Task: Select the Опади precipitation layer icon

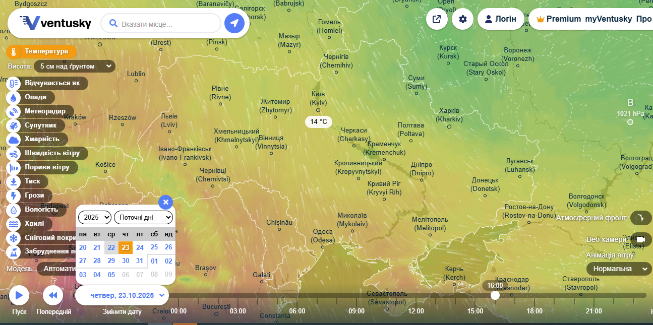Action: pyautogui.click(x=14, y=97)
